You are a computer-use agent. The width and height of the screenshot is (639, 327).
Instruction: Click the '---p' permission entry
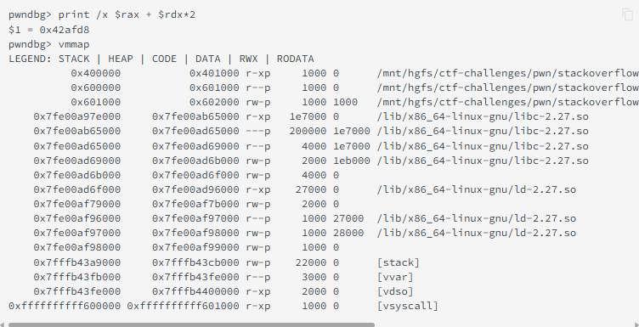click(x=258, y=131)
